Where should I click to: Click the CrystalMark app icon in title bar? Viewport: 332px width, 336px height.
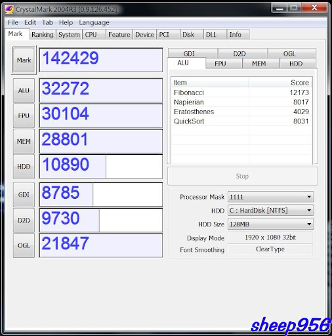[9, 9]
